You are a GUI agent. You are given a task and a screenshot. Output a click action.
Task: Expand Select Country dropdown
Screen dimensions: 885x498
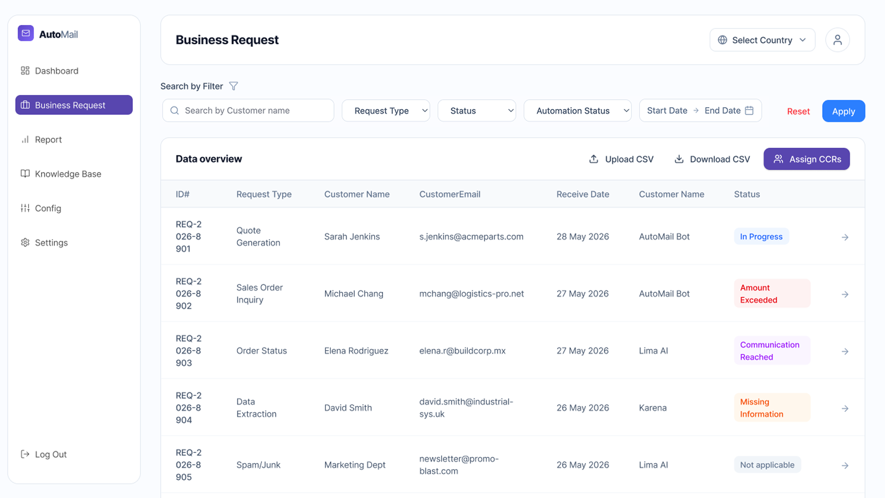click(762, 40)
